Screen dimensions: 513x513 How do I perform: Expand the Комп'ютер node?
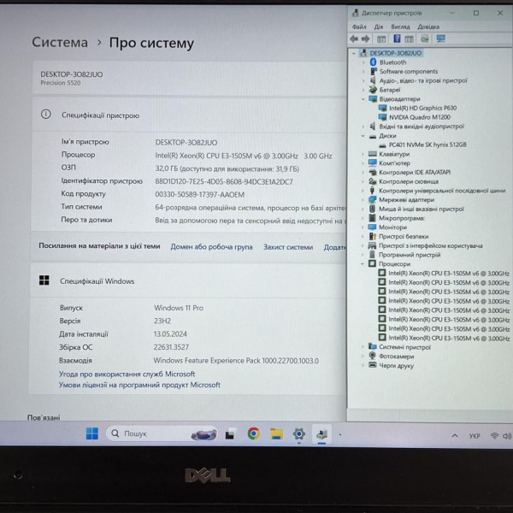(x=363, y=163)
